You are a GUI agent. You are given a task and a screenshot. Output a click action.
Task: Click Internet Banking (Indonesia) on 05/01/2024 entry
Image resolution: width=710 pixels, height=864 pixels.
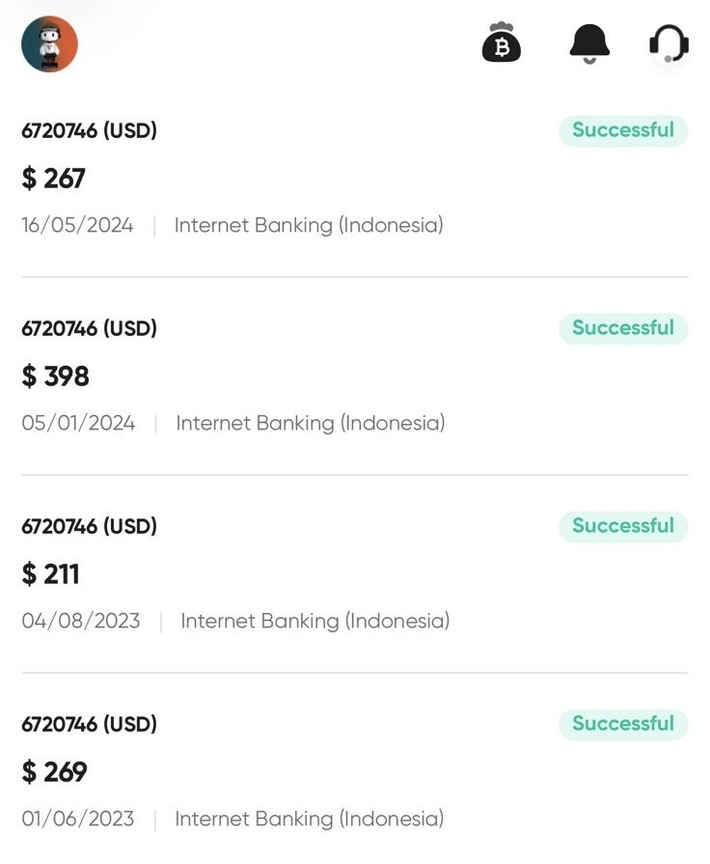click(311, 423)
